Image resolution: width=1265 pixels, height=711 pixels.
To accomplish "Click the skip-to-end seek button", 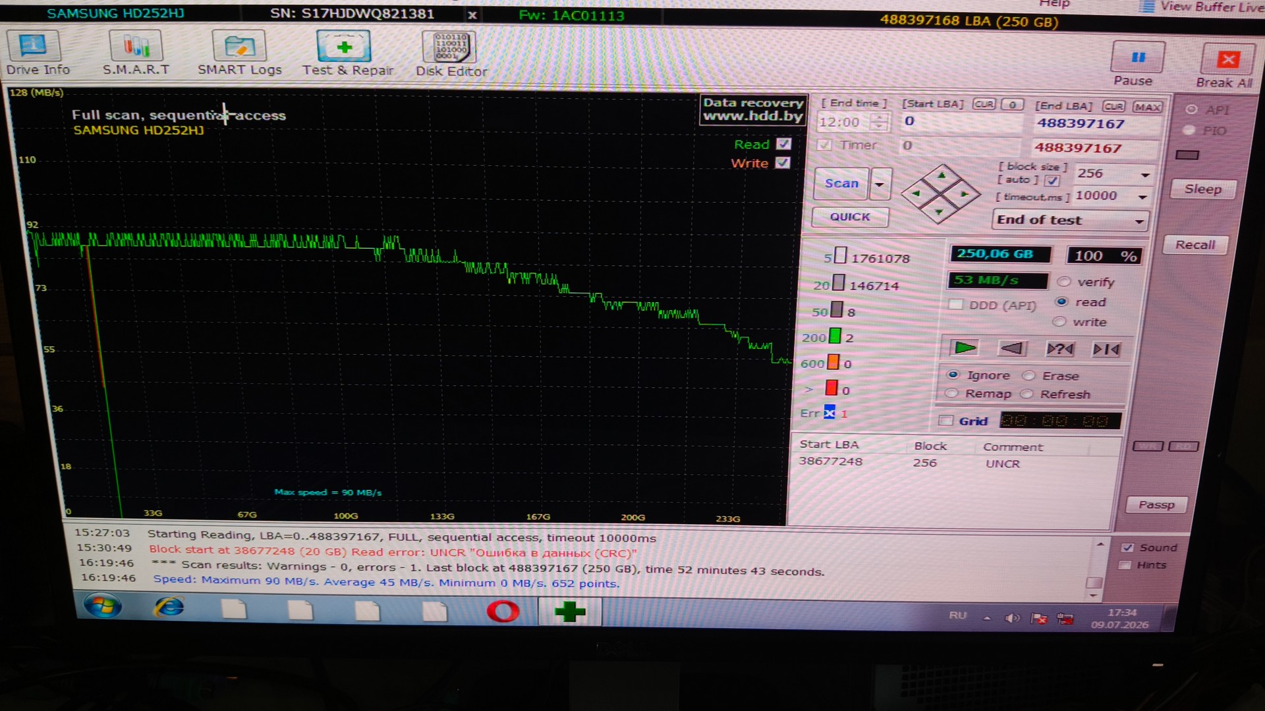I will [1106, 350].
